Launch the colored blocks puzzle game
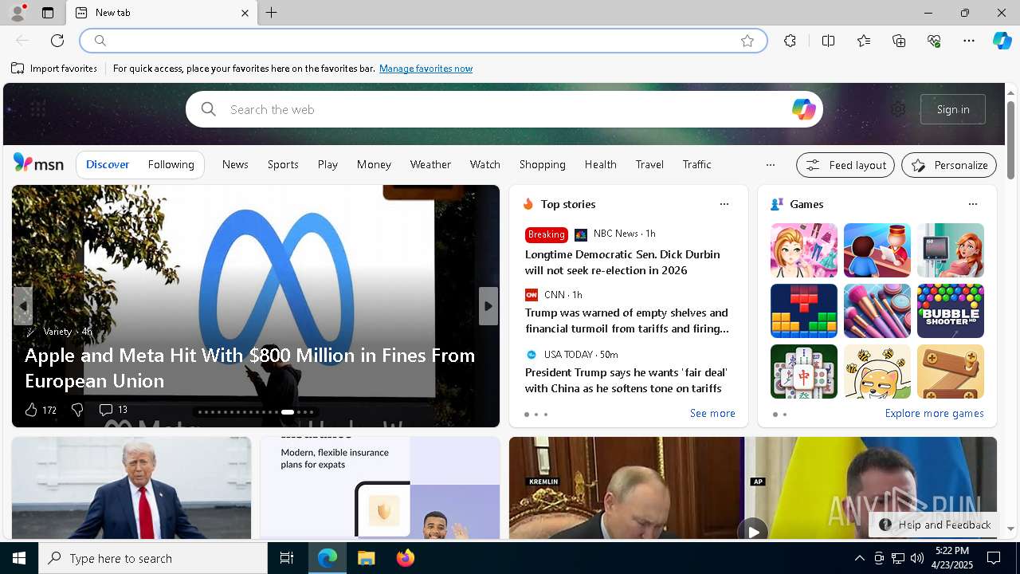The image size is (1020, 574). point(804,311)
